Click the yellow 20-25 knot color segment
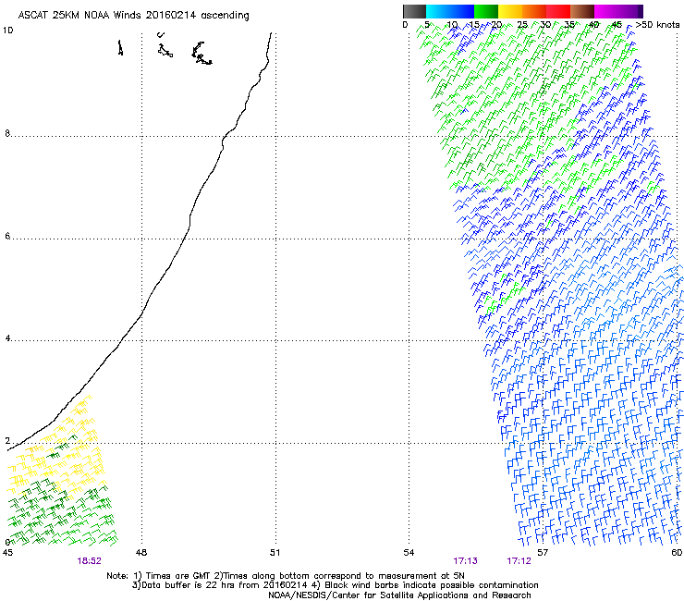684x601 pixels. [x=510, y=11]
